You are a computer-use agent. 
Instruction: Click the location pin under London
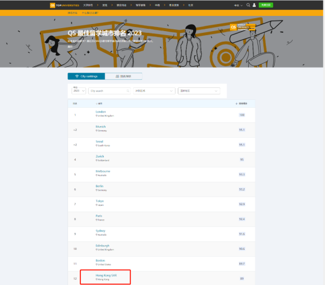(96, 116)
